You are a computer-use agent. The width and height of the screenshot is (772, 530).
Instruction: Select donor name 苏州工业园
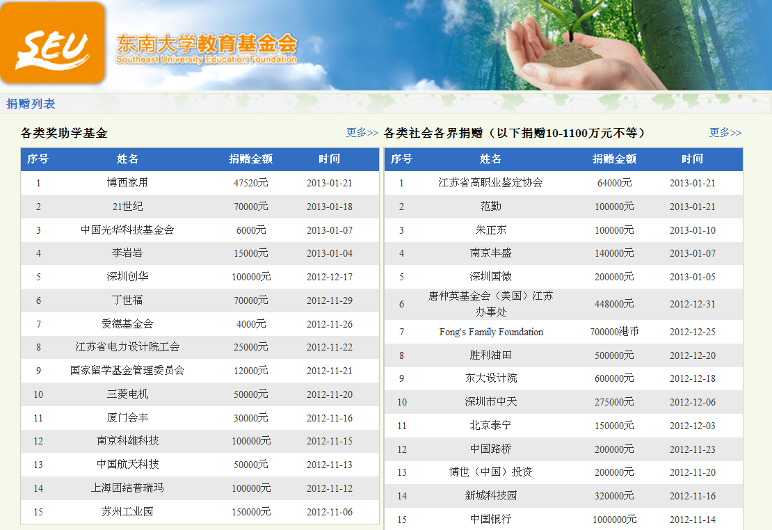127,512
